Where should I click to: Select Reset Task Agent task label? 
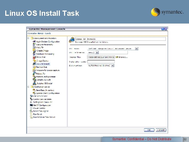(41, 111)
